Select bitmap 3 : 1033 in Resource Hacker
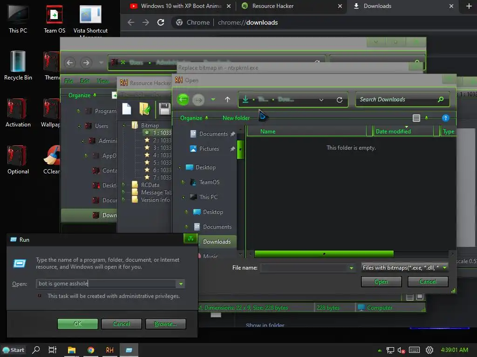Image resolution: width=477 pixels, height=357 pixels. pyautogui.click(x=158, y=147)
